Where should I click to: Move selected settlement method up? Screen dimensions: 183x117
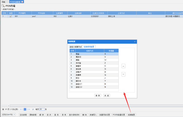123,66
